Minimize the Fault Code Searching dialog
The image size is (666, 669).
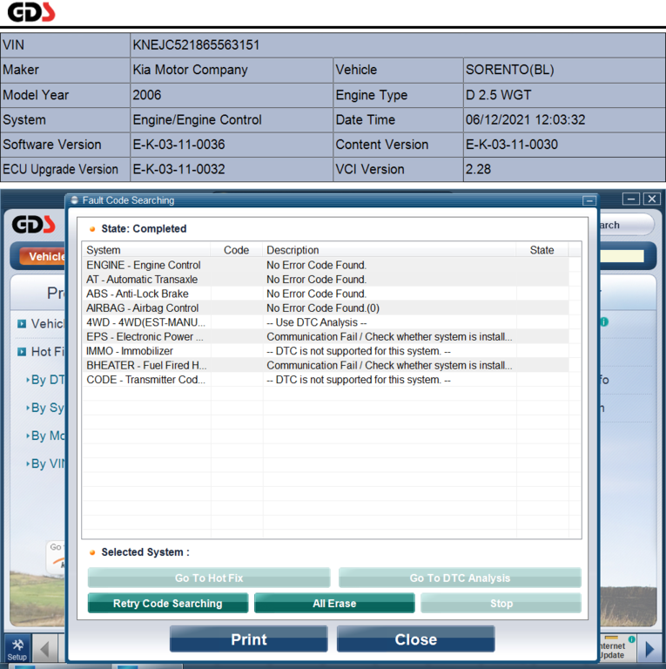(x=589, y=200)
